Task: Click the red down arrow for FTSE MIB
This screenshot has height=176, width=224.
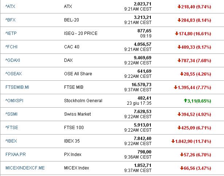Action: click(x=176, y=87)
